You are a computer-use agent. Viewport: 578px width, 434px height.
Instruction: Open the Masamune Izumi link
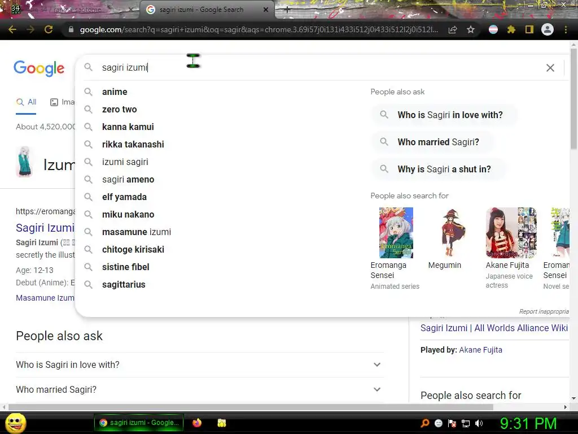click(45, 298)
